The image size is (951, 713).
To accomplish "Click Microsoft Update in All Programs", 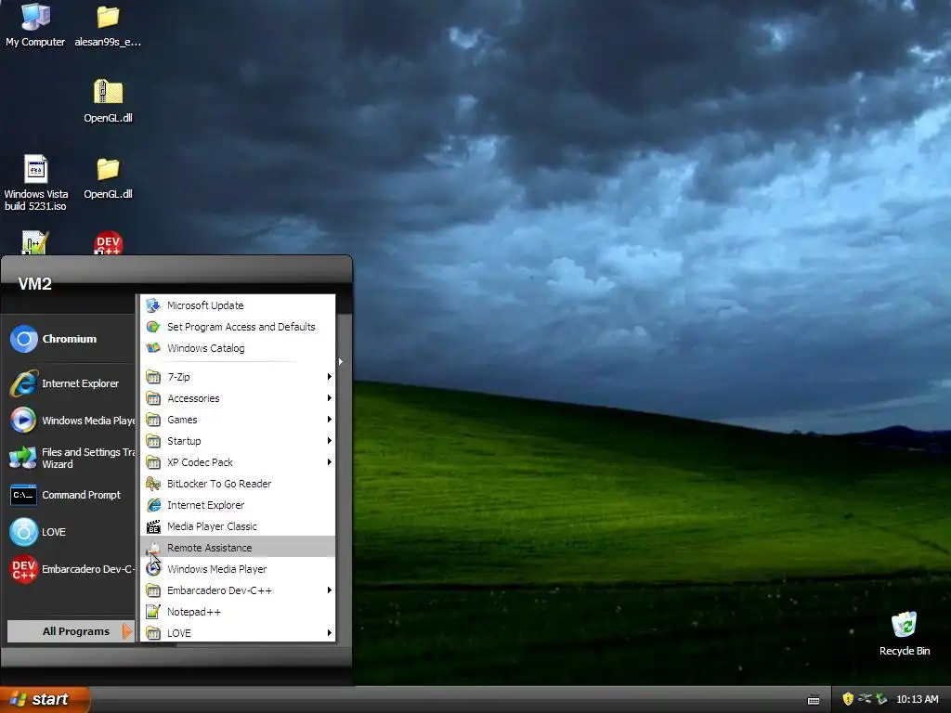I will [x=237, y=305].
